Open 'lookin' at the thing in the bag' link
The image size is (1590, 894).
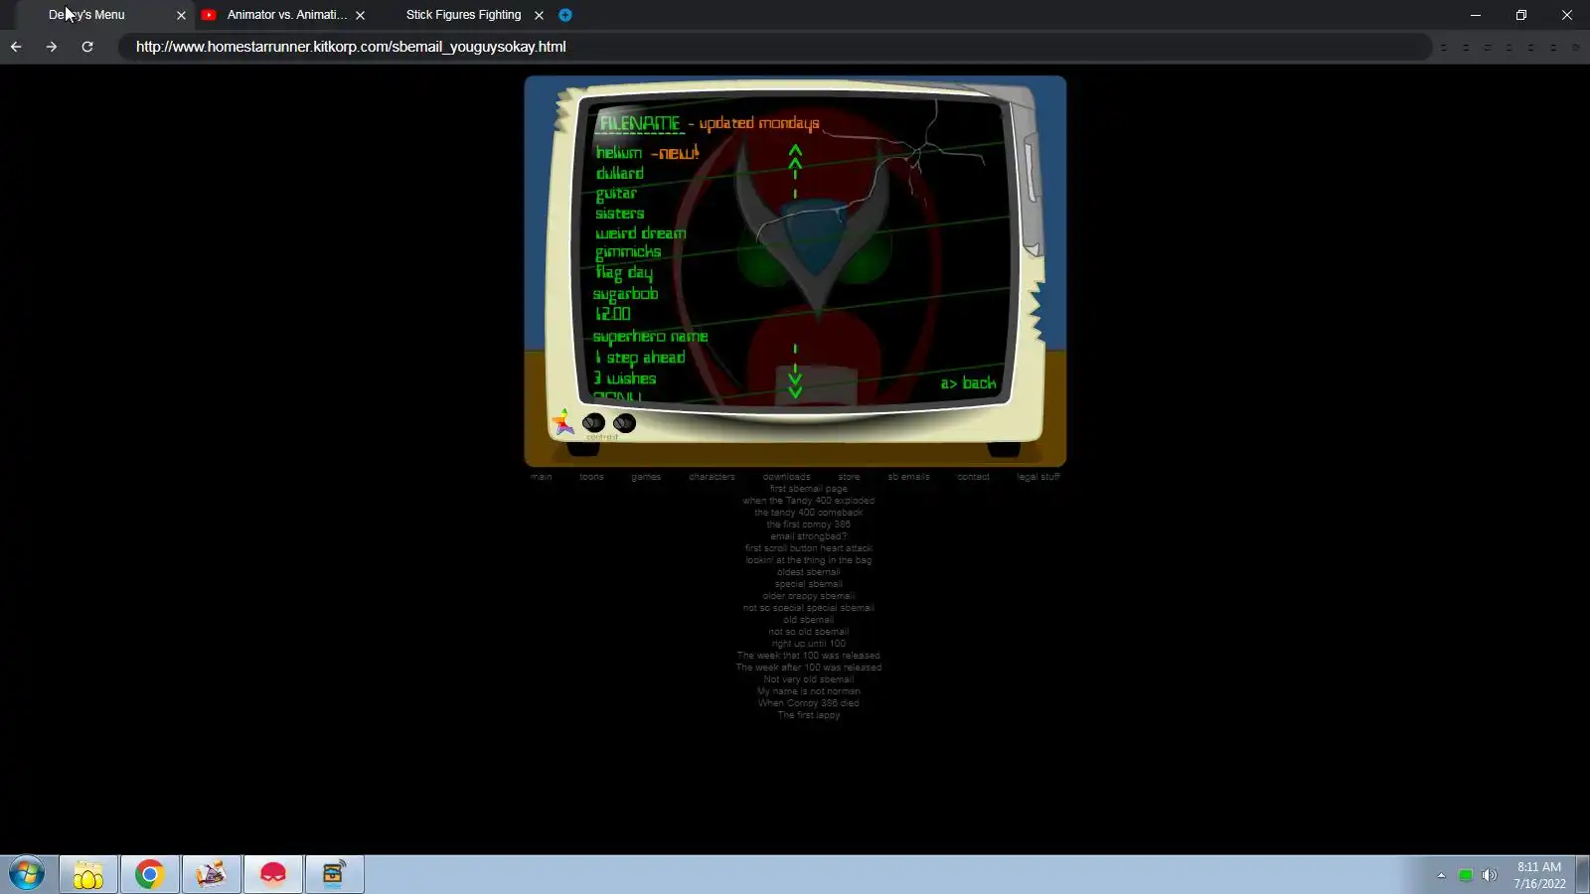[x=809, y=560]
